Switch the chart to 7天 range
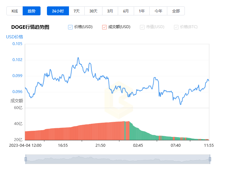Viewport: 249px width, 180px height. pyautogui.click(x=77, y=11)
